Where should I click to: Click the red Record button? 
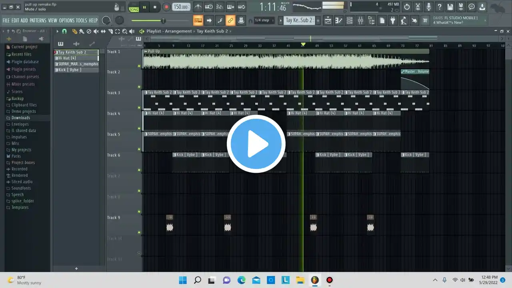[166, 7]
